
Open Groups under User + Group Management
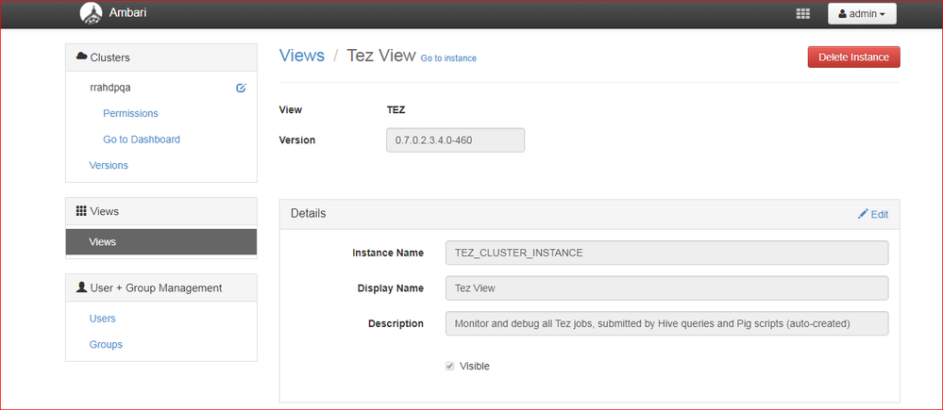[106, 345]
